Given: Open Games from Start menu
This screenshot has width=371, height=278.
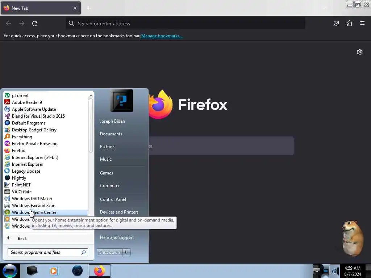Looking at the screenshot, I should point(107,173).
